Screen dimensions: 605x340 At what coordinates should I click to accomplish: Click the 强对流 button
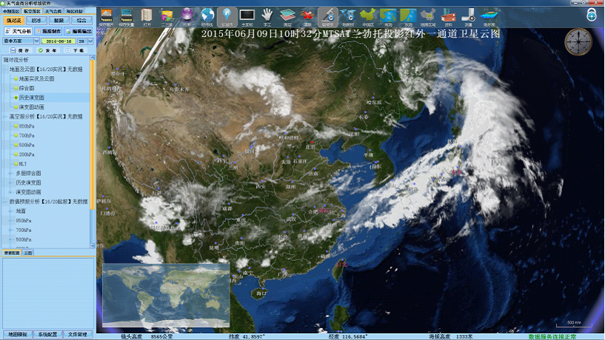(14, 21)
